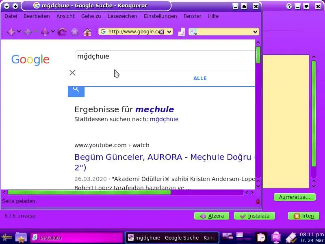
Task: Open the Hilfe menu
Action: pos(213,16)
